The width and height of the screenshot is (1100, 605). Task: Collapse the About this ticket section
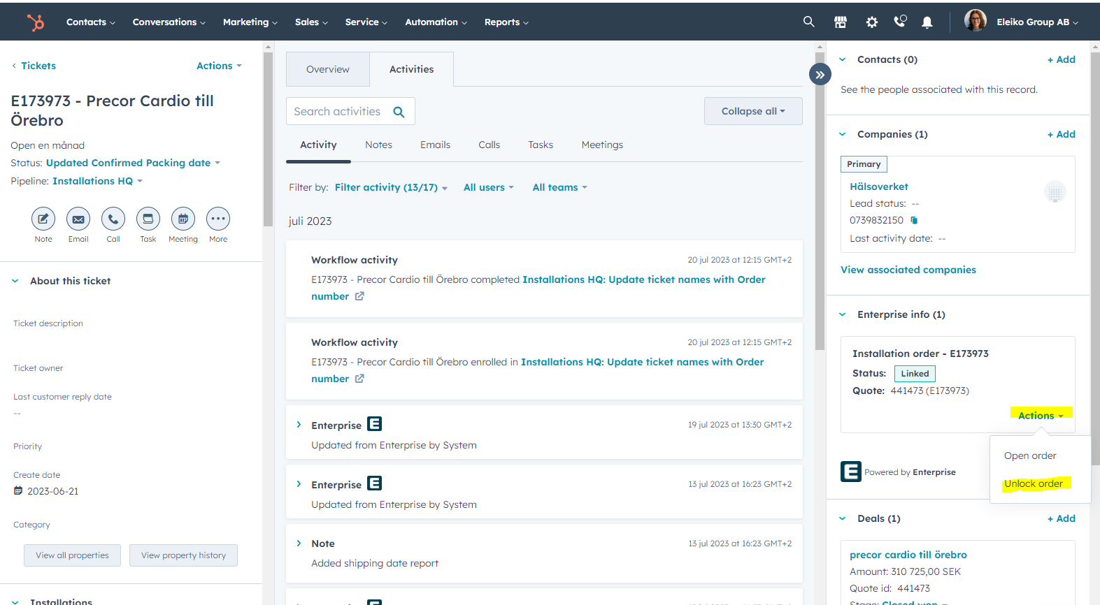(15, 281)
